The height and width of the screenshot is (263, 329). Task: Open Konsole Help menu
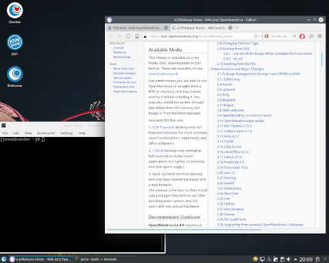pos(82,133)
